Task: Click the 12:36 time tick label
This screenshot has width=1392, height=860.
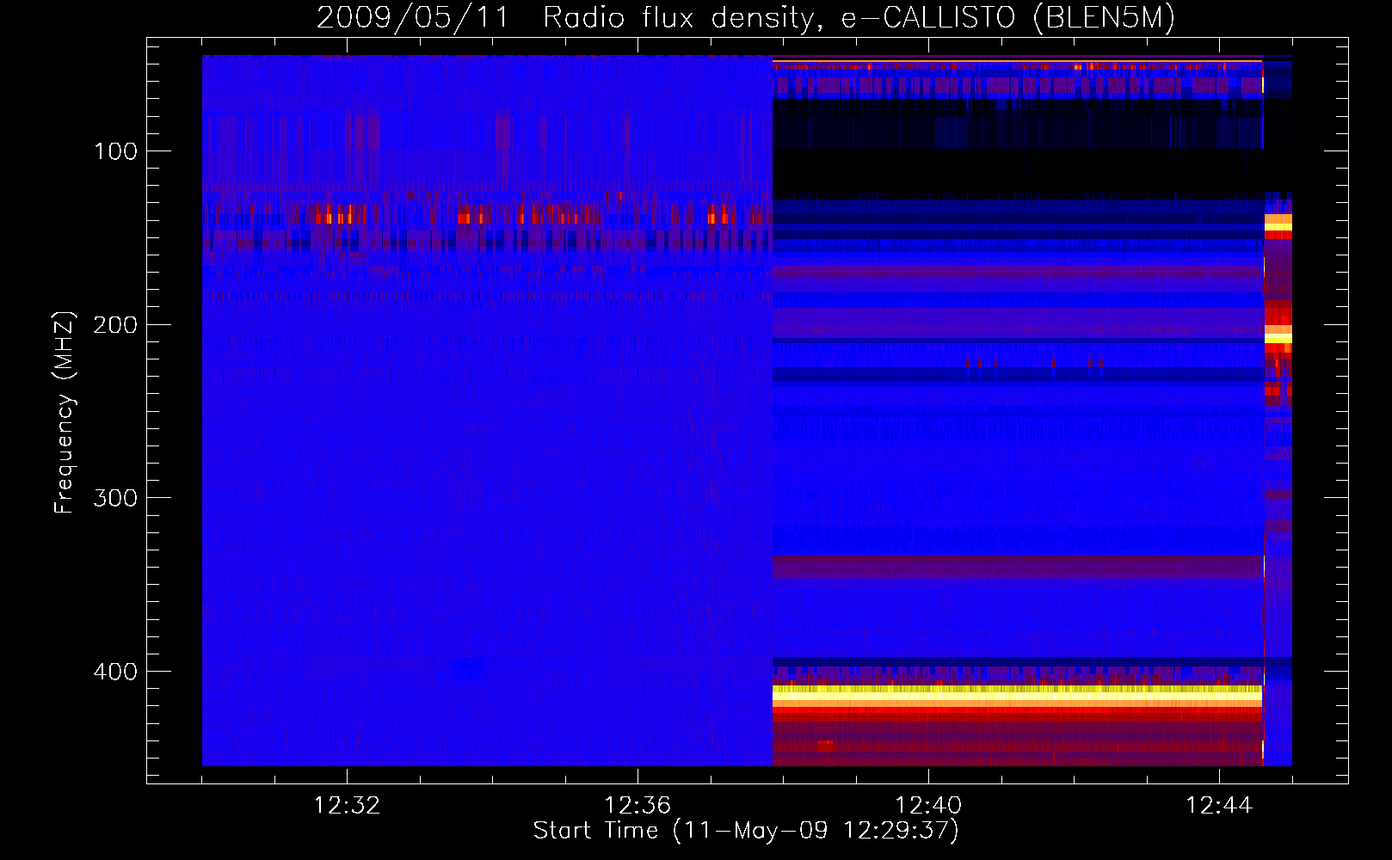Action: [x=637, y=806]
